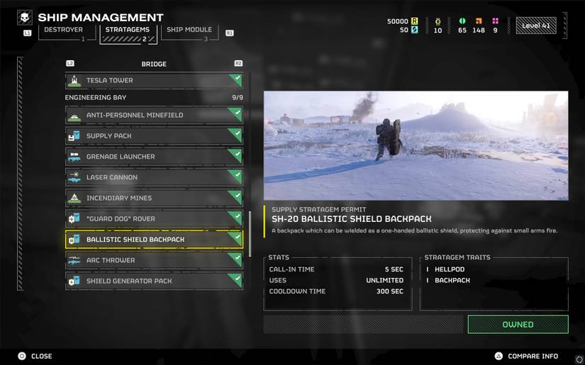Click the owned checkmark on Shield Generator Pack
The image size is (585, 365).
tap(236, 277)
